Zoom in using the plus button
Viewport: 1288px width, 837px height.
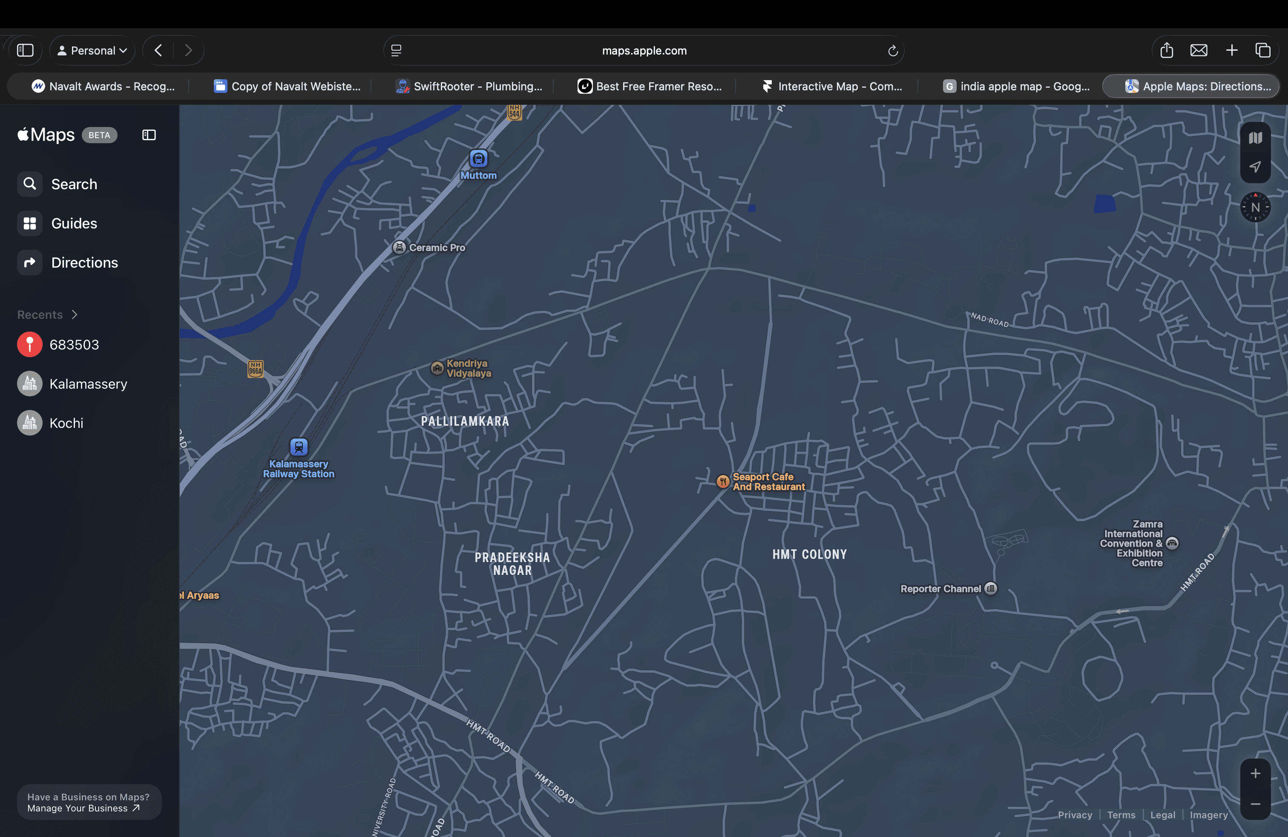1255,774
